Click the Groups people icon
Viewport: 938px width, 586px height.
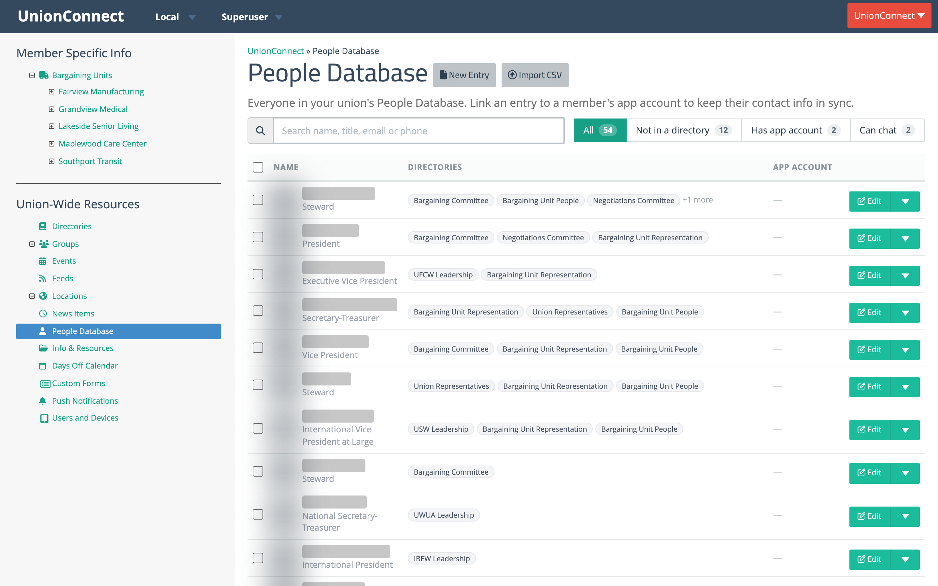43,244
